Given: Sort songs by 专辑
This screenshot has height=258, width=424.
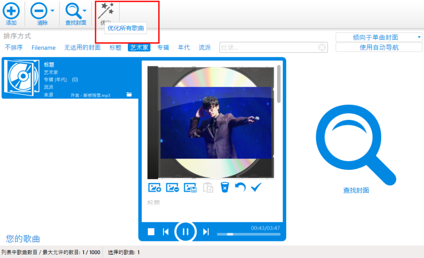Looking at the screenshot, I should click(x=163, y=47).
